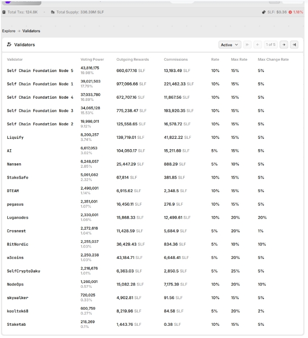Click the Max Rate column header
Viewport: 308px width, 338px height.
tap(239, 59)
